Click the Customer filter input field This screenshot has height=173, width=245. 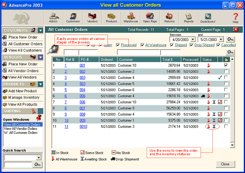(139, 52)
